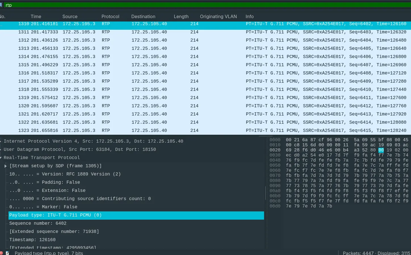411x255 pixels.
Task: Click the display filter bookmark icon
Action: [1, 5]
